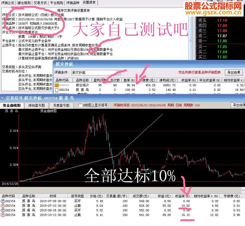
Task: Select the 报喜鸟 name in results list
Action: 82,90
